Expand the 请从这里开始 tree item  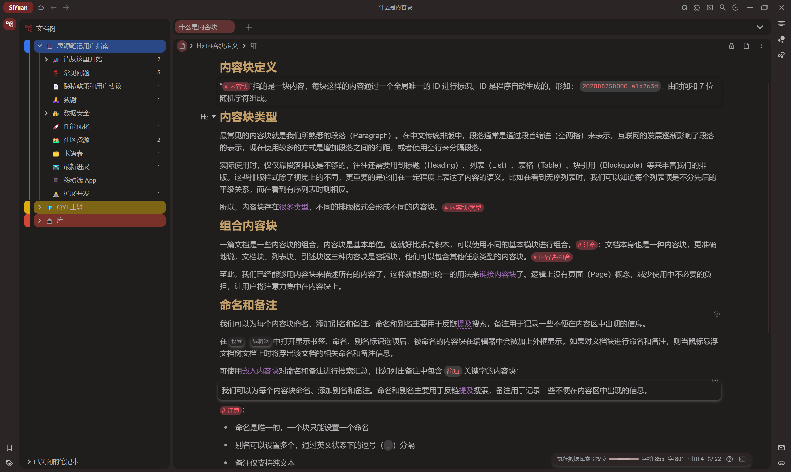[46, 59]
